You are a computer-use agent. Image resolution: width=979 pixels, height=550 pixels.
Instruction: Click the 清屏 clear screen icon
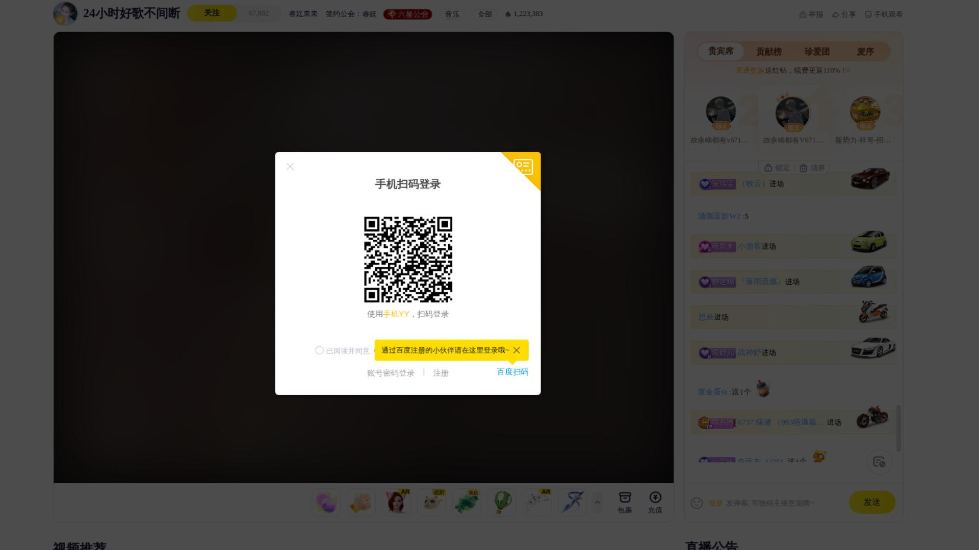pyautogui.click(x=812, y=168)
